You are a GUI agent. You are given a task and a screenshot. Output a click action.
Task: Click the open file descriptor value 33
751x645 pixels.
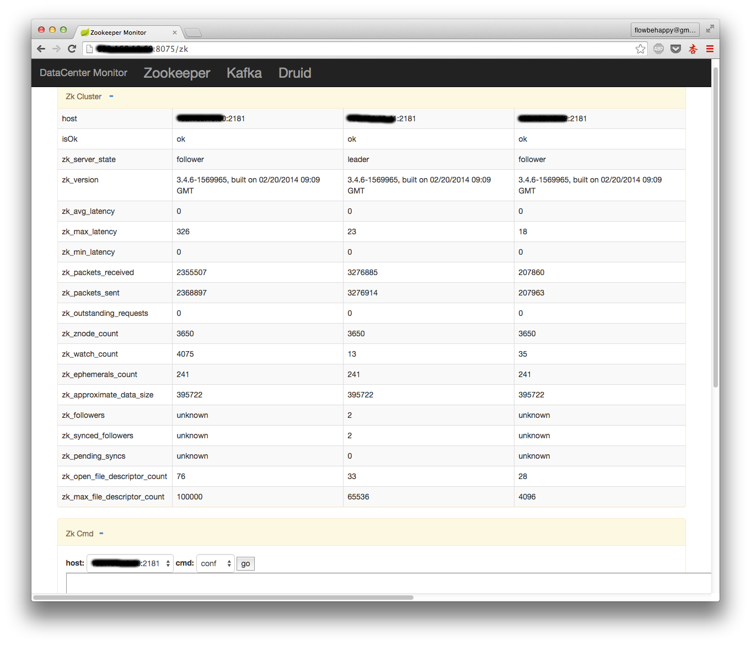coord(352,476)
